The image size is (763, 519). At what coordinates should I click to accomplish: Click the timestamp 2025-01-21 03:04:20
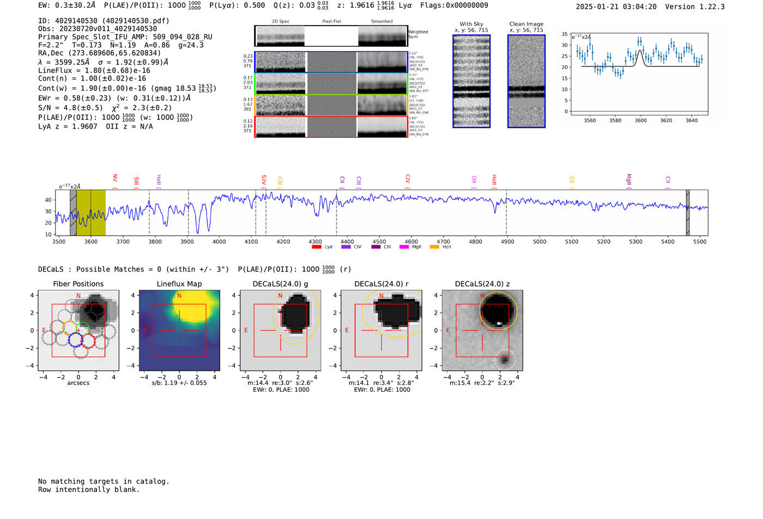click(x=616, y=7)
